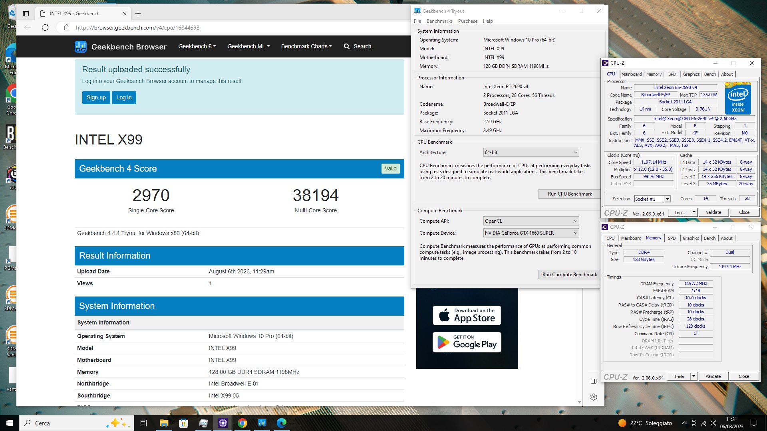Click the Cerca taskbar search box
767x431 pixels.
(76, 423)
